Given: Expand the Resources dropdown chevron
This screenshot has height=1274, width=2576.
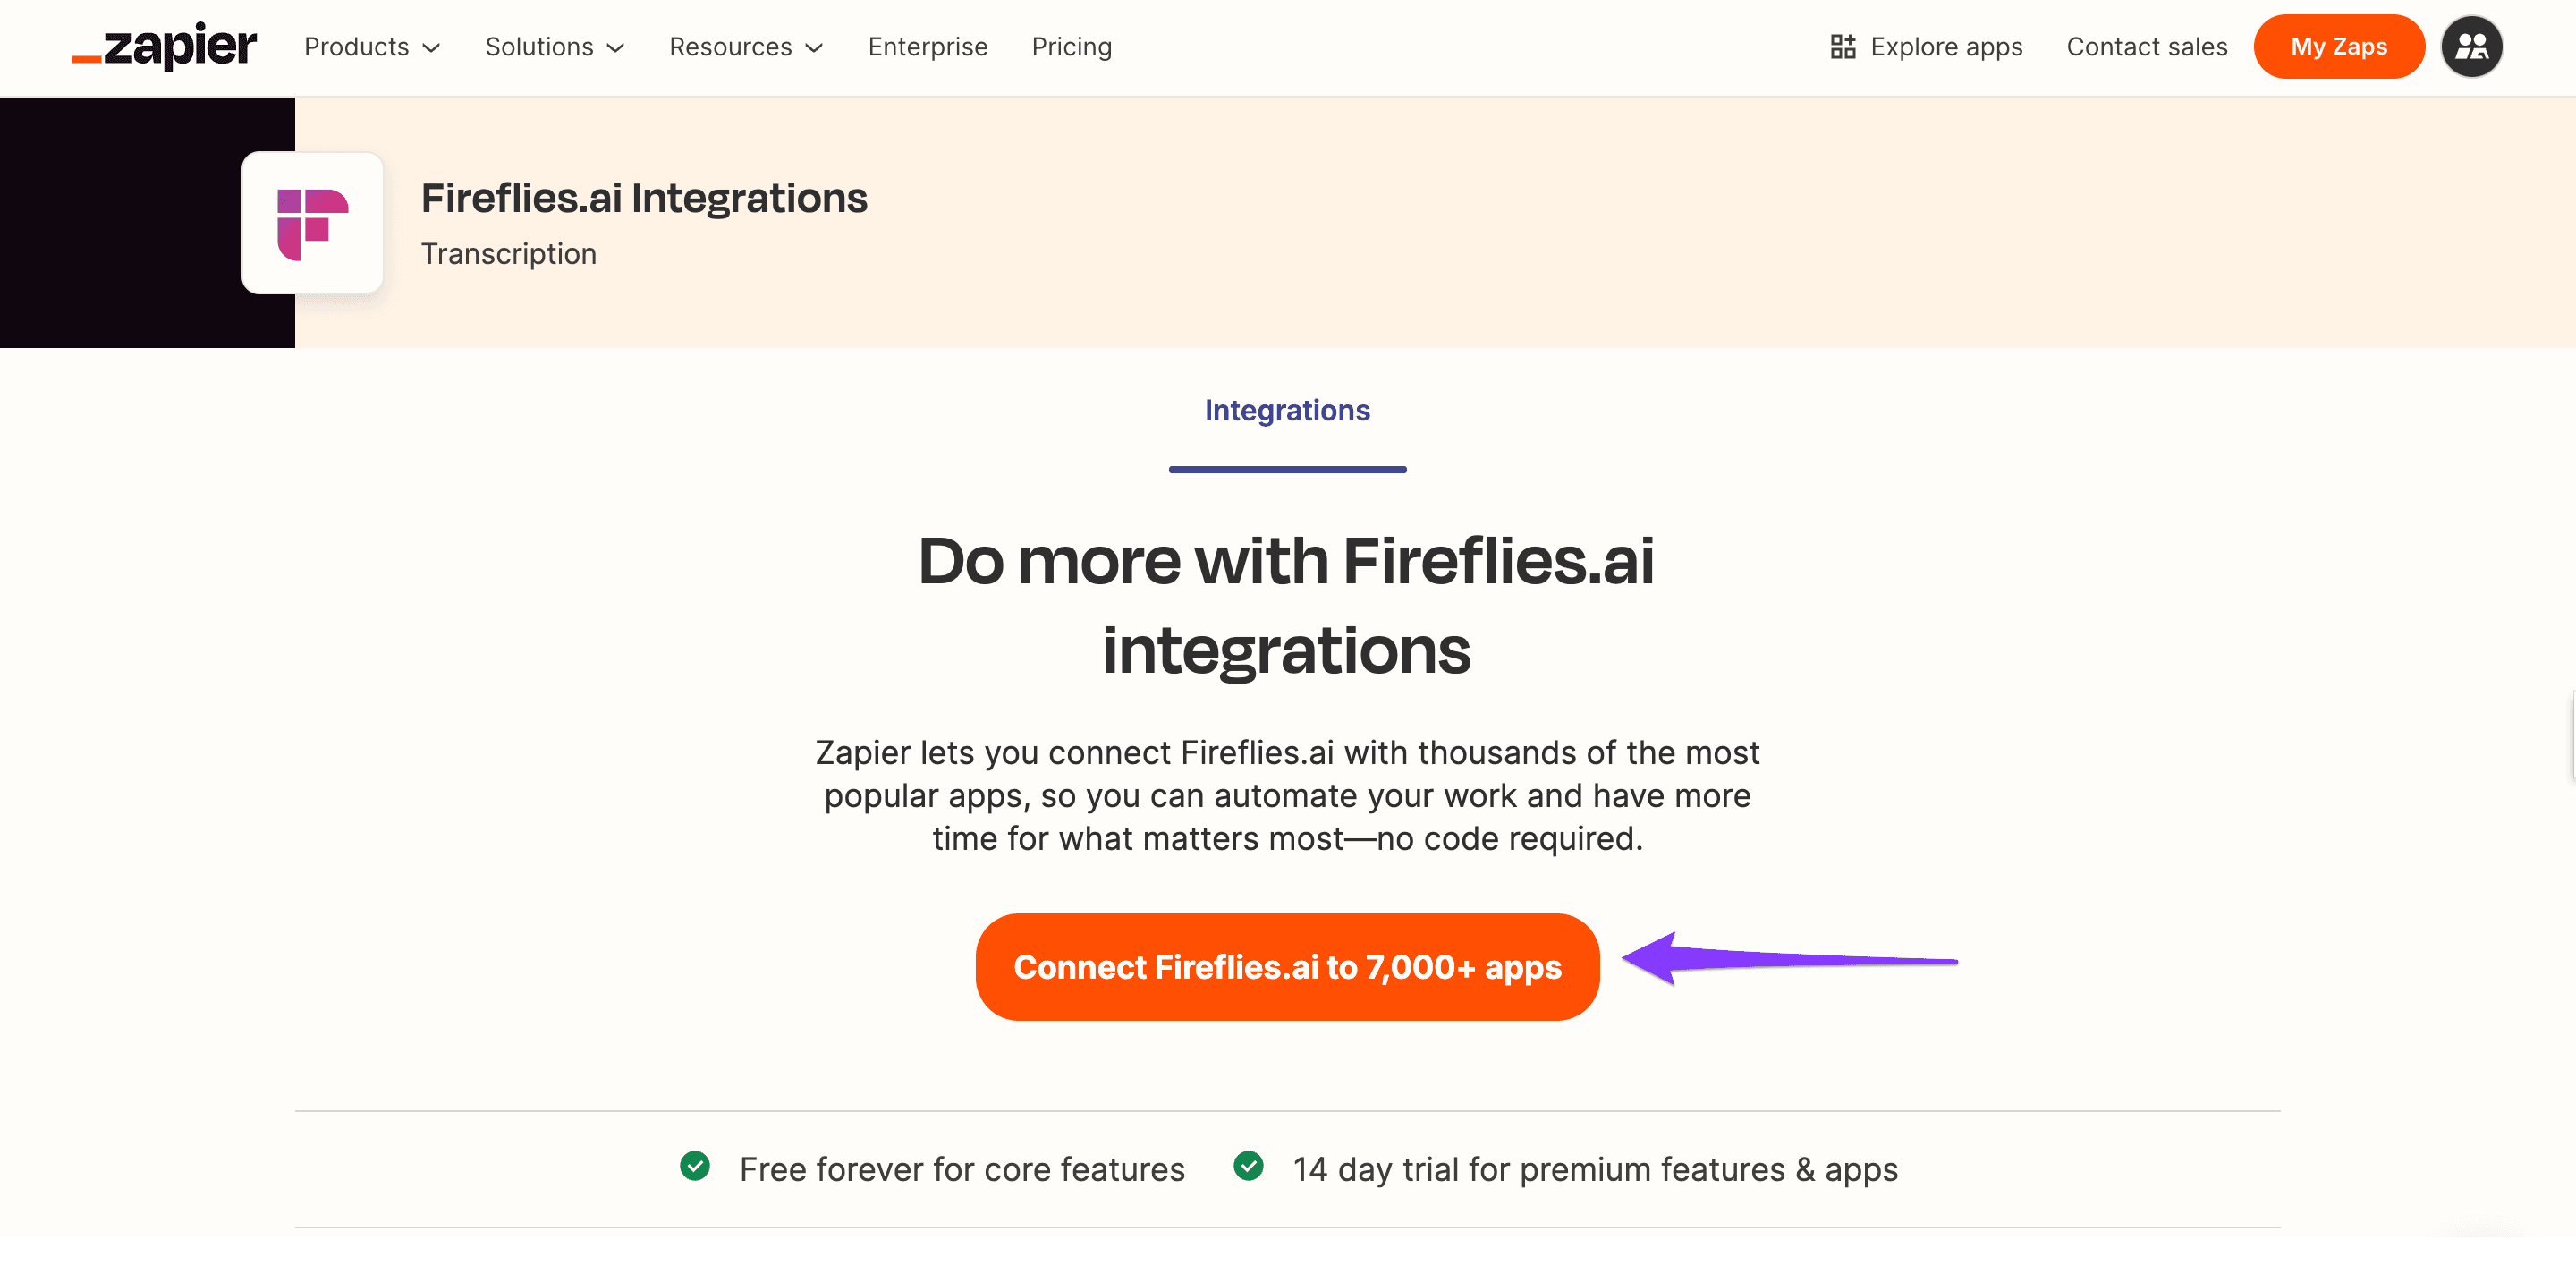Looking at the screenshot, I should click(814, 48).
